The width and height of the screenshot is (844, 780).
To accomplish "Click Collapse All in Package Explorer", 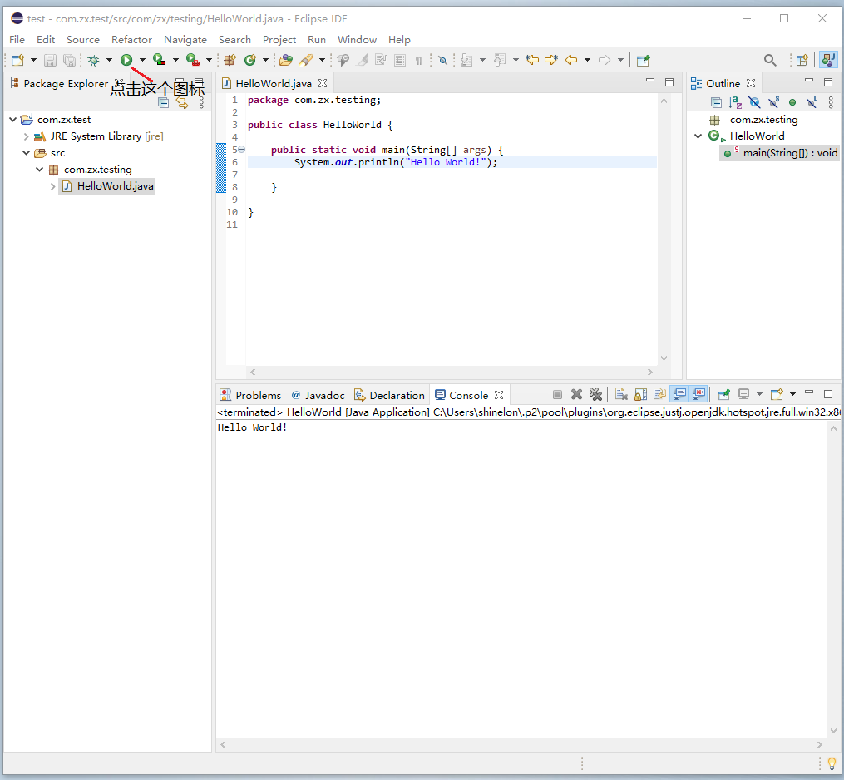I will [x=164, y=103].
